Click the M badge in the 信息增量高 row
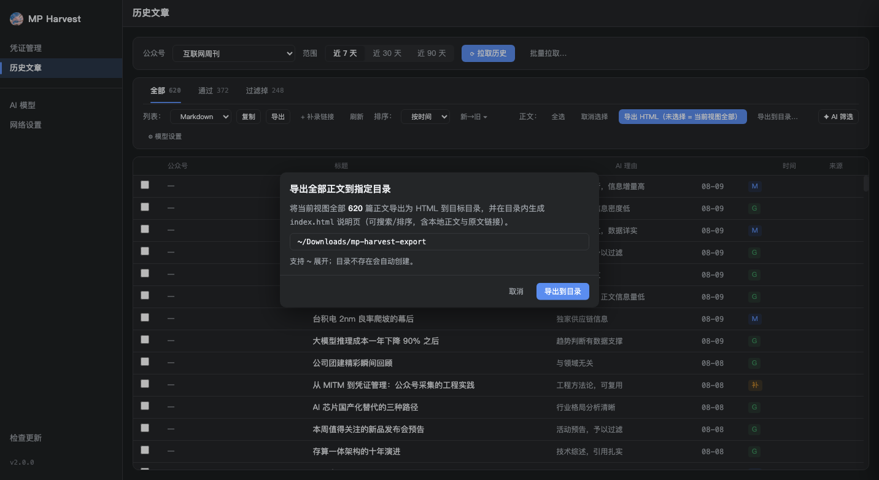This screenshot has width=879, height=480. click(x=755, y=187)
